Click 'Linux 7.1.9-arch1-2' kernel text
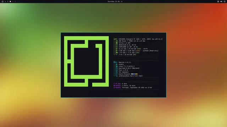Screen dimensions: 227x127 click(127, 66)
